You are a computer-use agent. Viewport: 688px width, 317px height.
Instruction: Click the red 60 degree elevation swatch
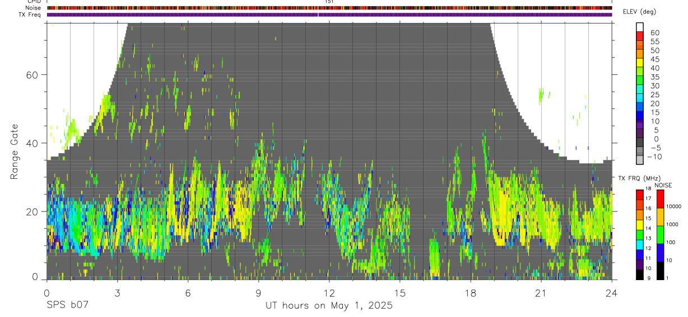(640, 36)
